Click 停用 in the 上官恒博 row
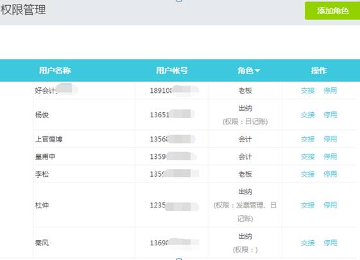Screen dimensions: 360x260 coord(330,139)
